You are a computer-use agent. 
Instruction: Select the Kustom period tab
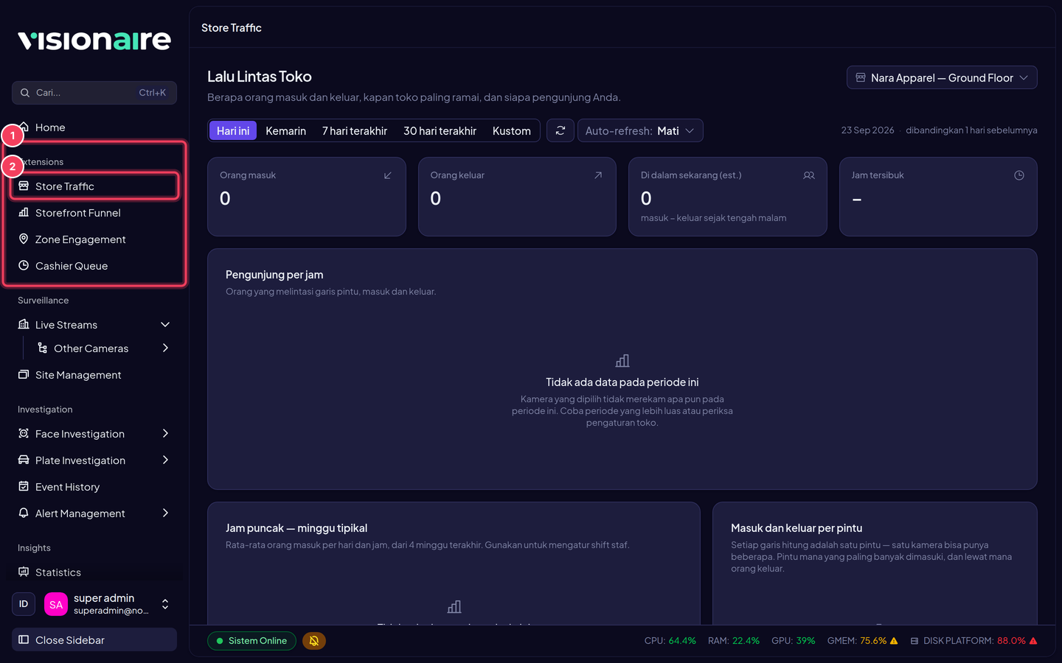(x=512, y=130)
